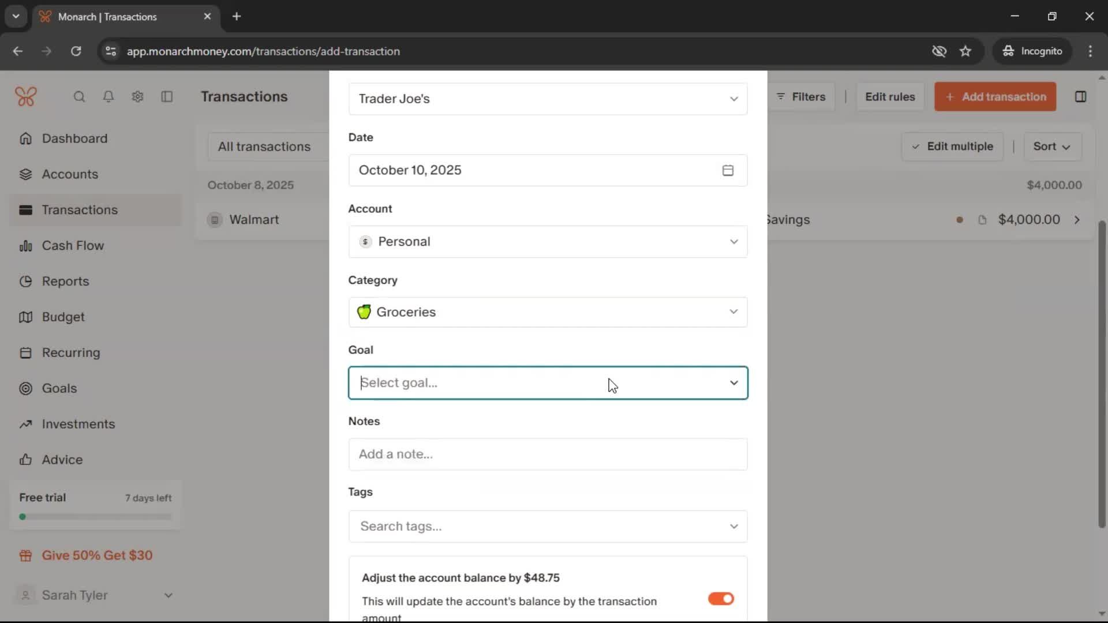1108x623 pixels.
Task: Click the calendar icon in Date field
Action: pyautogui.click(x=728, y=170)
